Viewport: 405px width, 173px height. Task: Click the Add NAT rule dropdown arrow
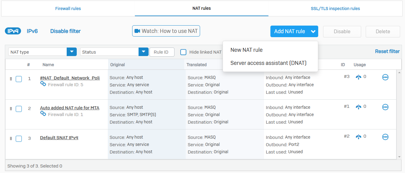(313, 31)
